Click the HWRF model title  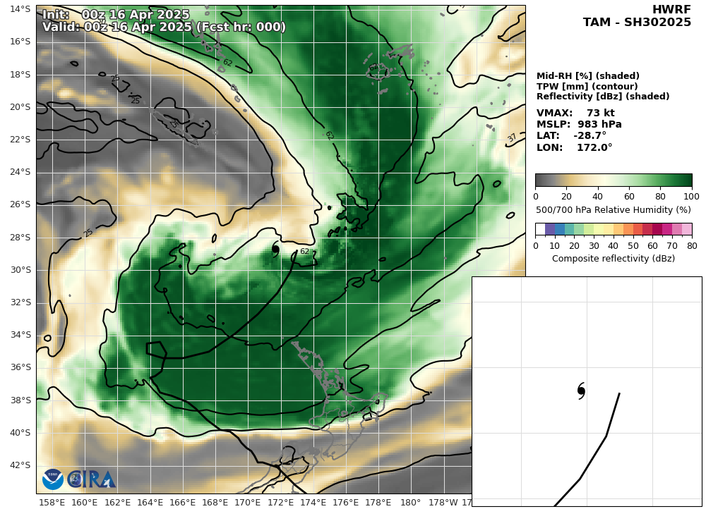point(671,11)
